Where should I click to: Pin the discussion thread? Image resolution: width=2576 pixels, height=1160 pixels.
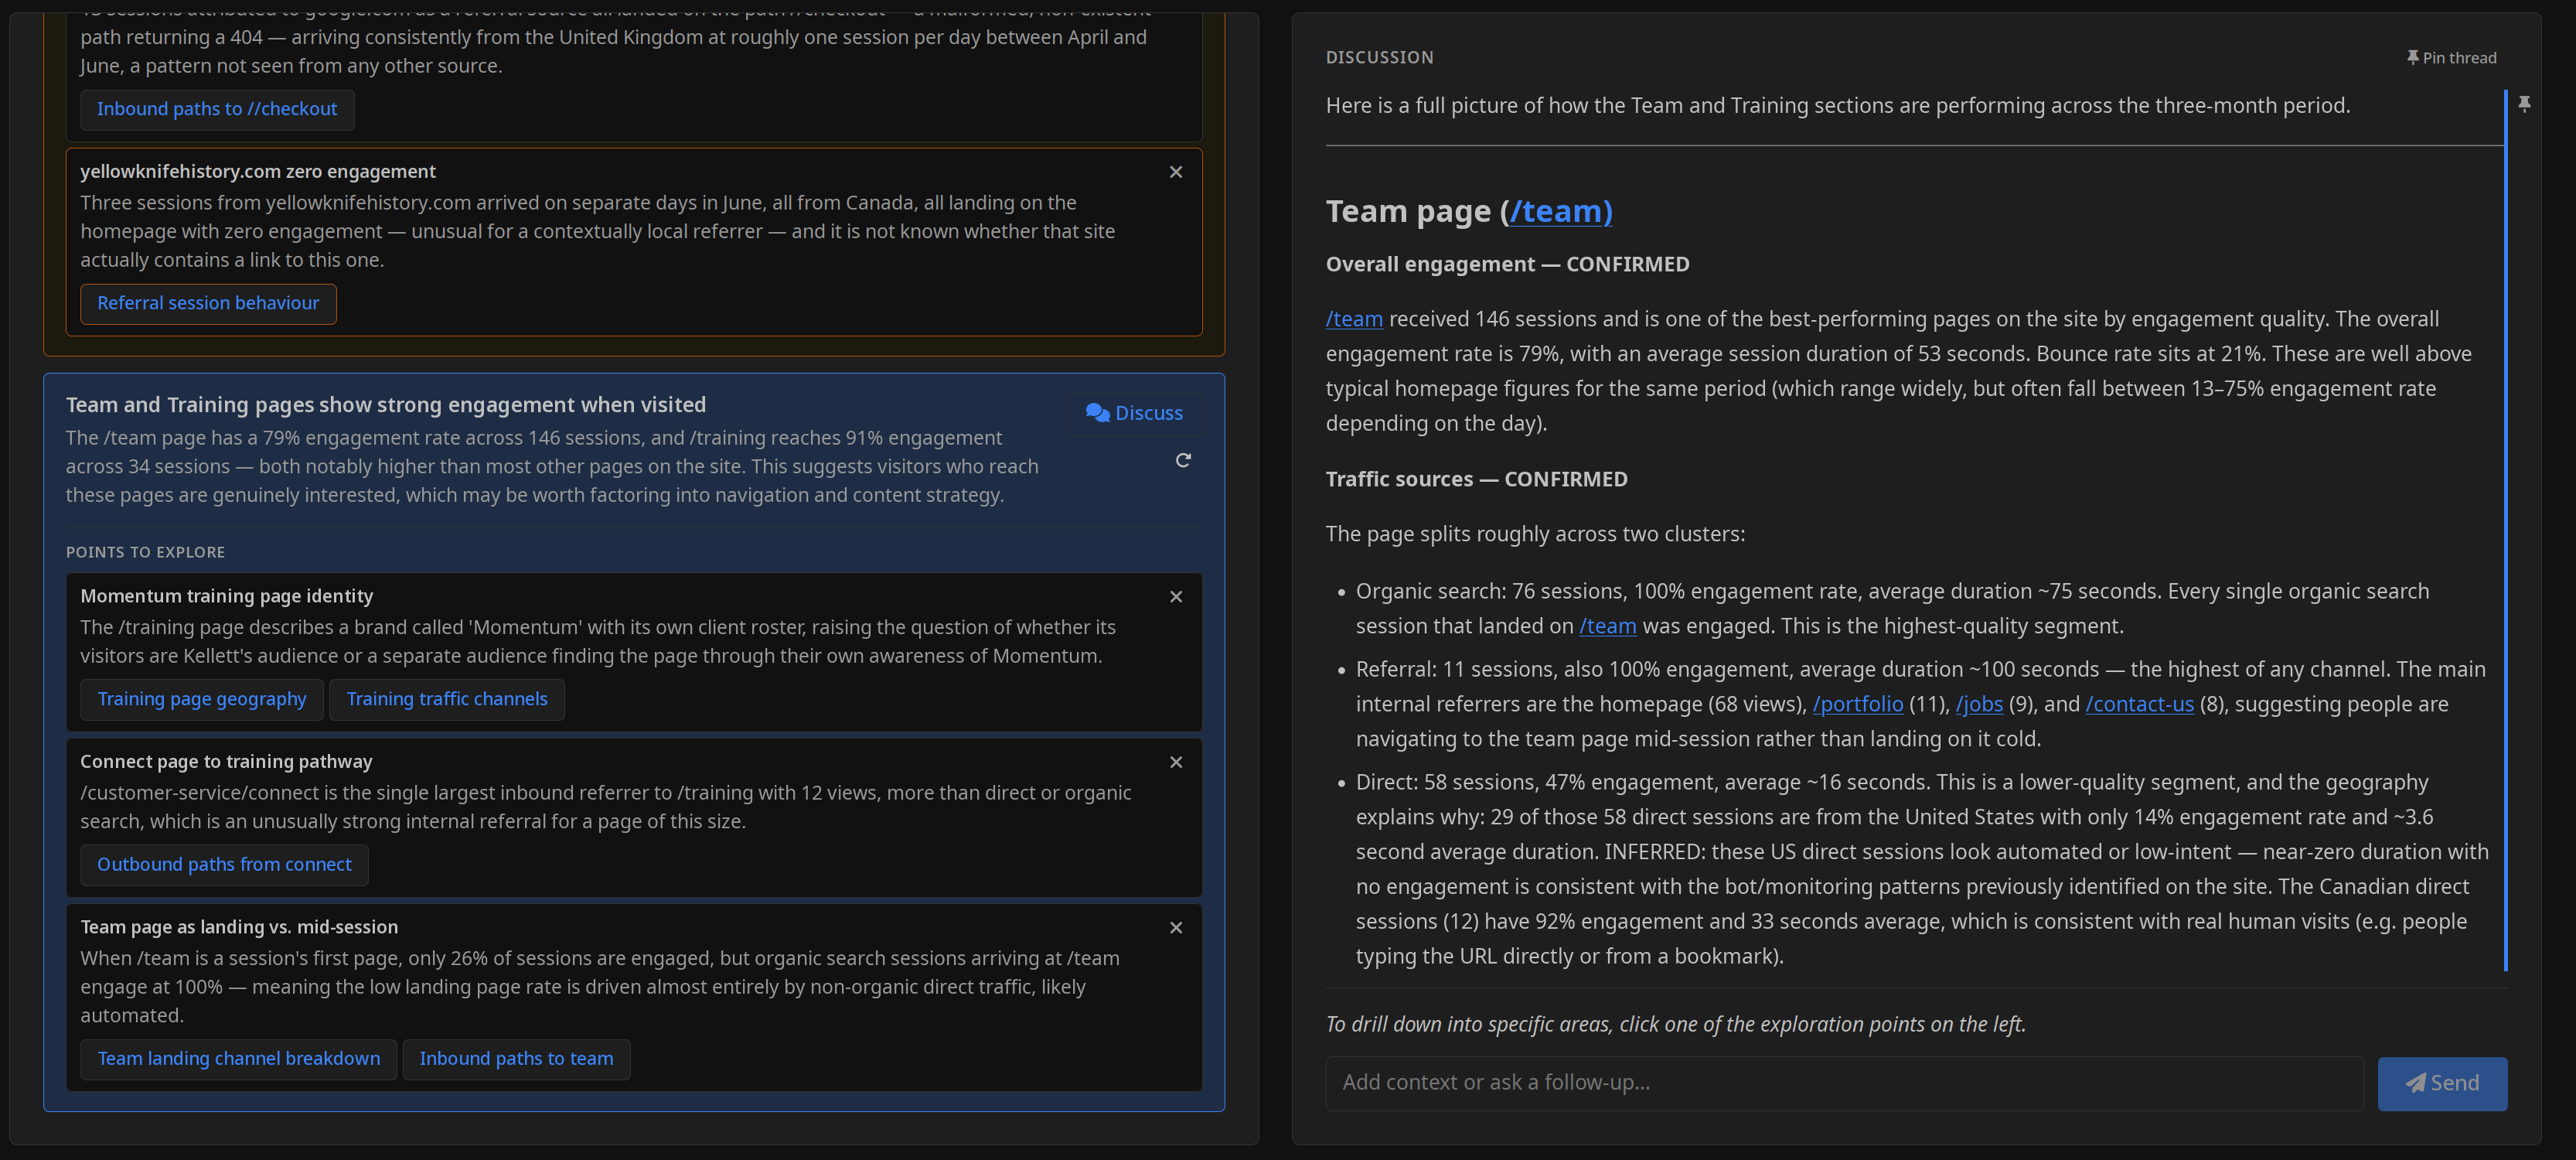pos(2451,58)
